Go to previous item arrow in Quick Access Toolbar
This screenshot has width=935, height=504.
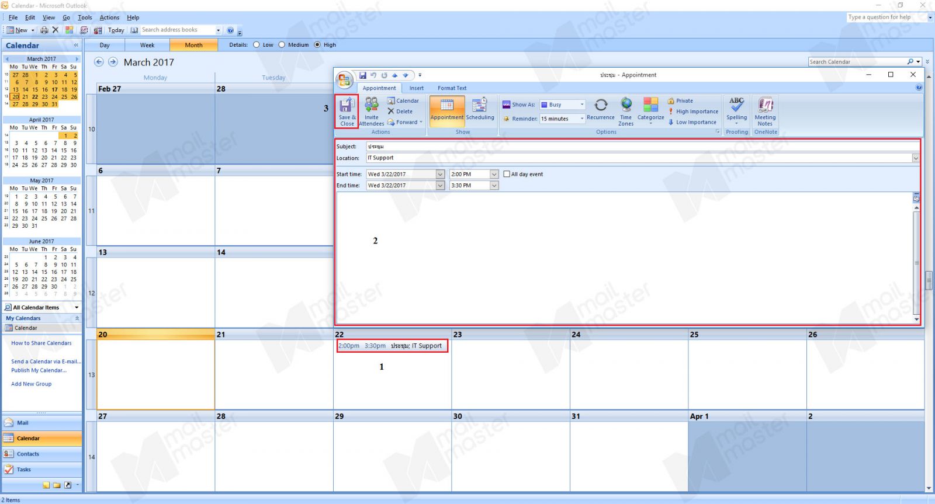(x=394, y=75)
